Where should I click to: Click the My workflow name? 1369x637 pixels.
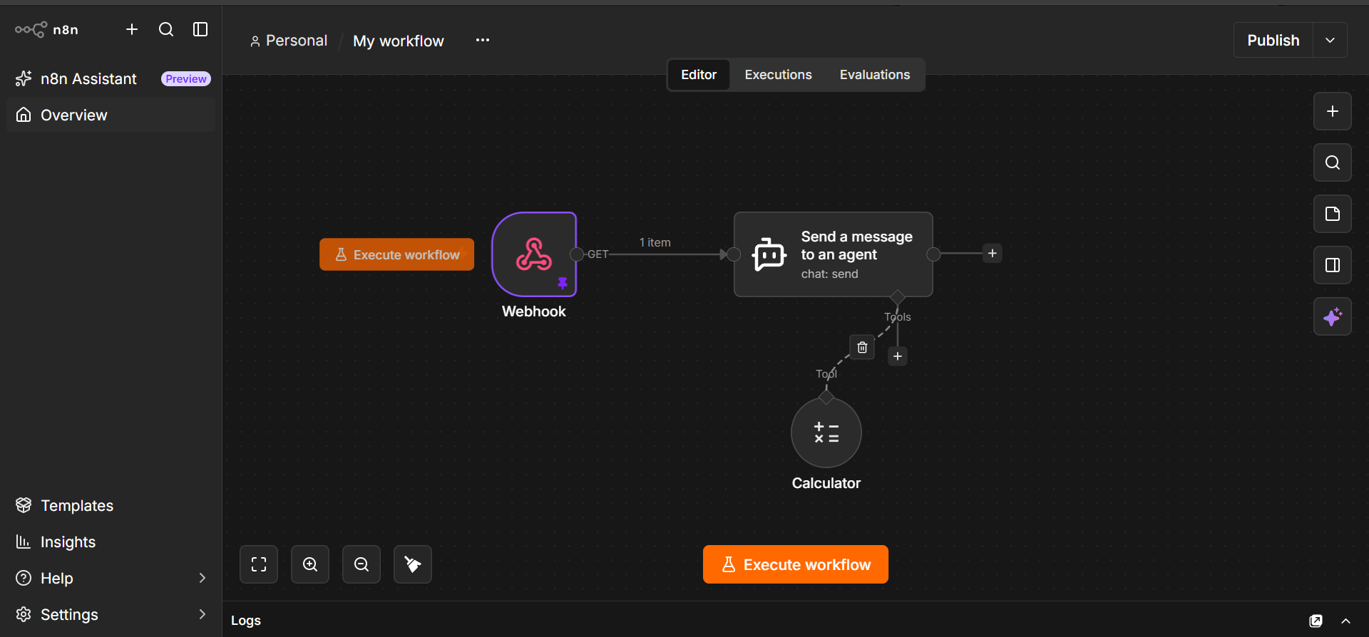tap(399, 41)
